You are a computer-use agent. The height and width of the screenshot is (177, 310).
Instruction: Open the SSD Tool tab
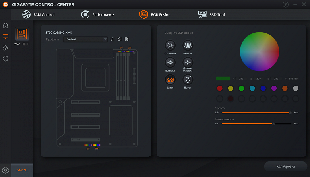[x=211, y=14]
